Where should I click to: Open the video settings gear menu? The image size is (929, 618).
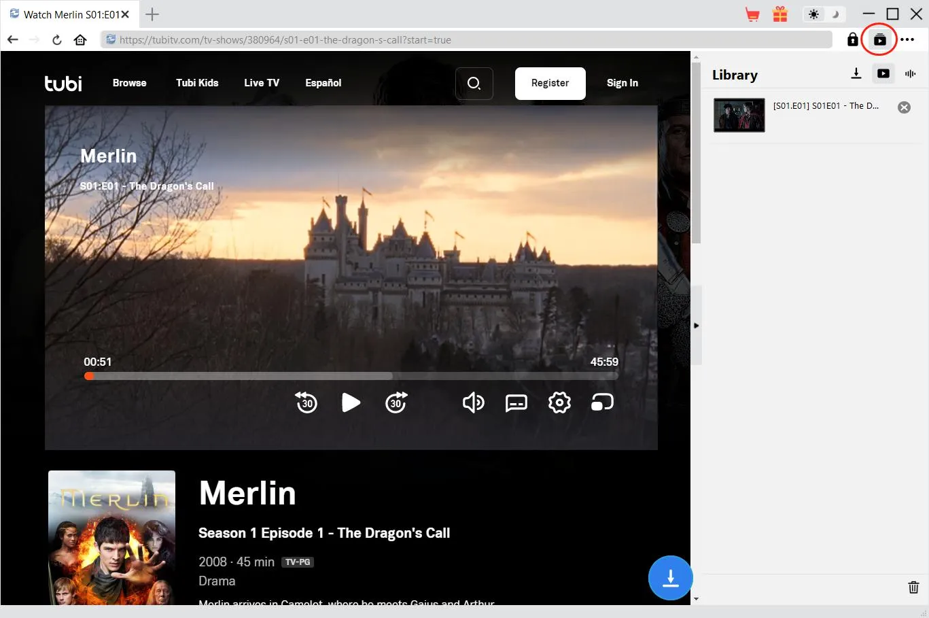click(559, 402)
